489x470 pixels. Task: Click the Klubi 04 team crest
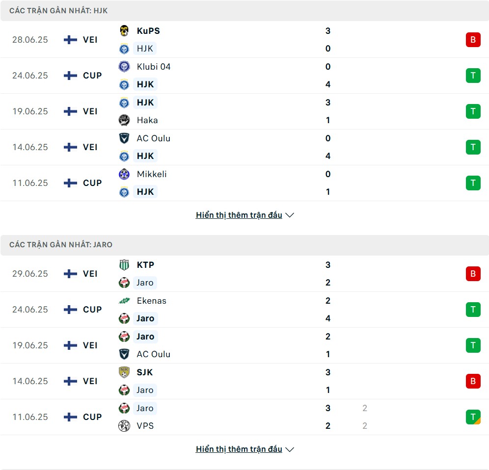(124, 67)
